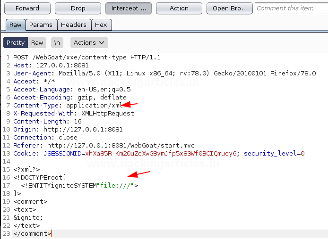This screenshot has width=328, height=239.
Task: Click the Accept: */* line
Action: coord(35,82)
